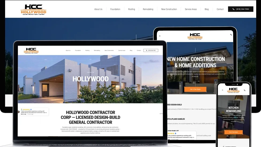Click New Construction in the laptop mockup navigation
261x147 pixels.
pos(109,51)
